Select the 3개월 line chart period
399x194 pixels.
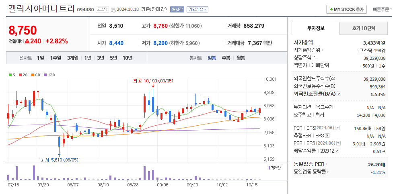click(x=73, y=58)
